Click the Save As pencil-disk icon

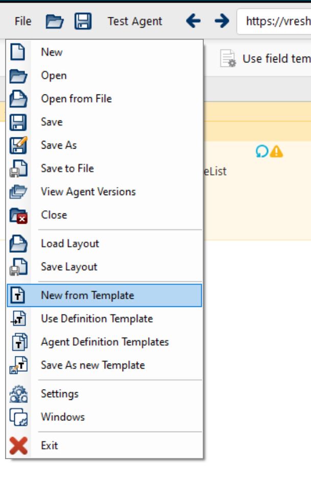point(18,145)
